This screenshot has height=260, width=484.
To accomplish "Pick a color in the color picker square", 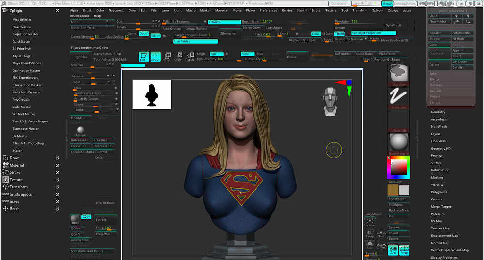I will 398,168.
